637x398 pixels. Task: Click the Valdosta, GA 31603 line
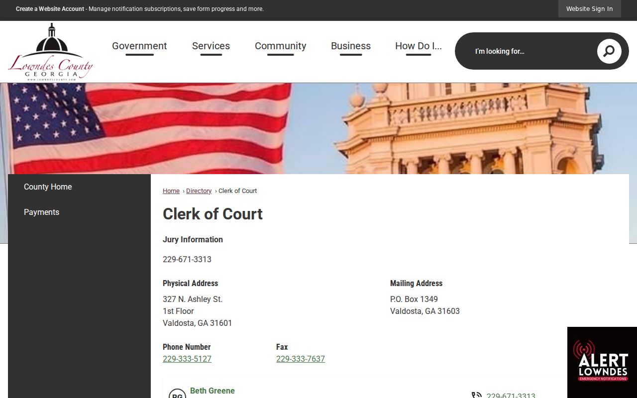(425, 311)
